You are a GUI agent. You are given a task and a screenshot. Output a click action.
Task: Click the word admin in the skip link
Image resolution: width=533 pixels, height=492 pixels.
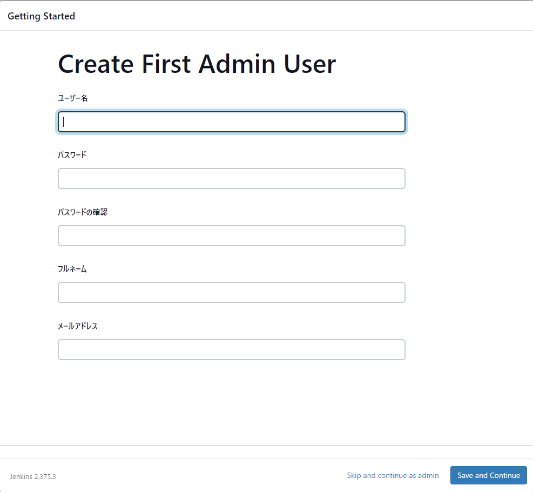point(428,475)
